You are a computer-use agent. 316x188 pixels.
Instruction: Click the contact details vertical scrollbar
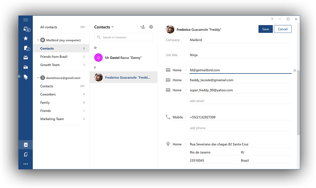298,102
